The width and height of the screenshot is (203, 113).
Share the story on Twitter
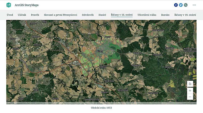181,5
